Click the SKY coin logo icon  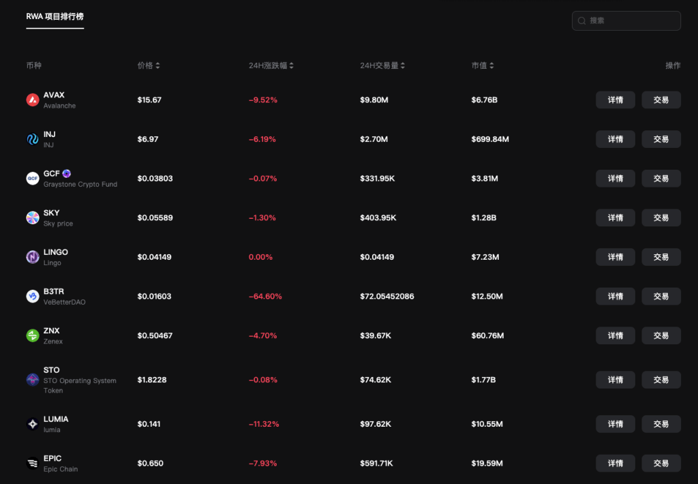33,218
